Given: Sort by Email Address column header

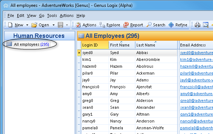Looking at the screenshot, I should (x=196, y=45).
